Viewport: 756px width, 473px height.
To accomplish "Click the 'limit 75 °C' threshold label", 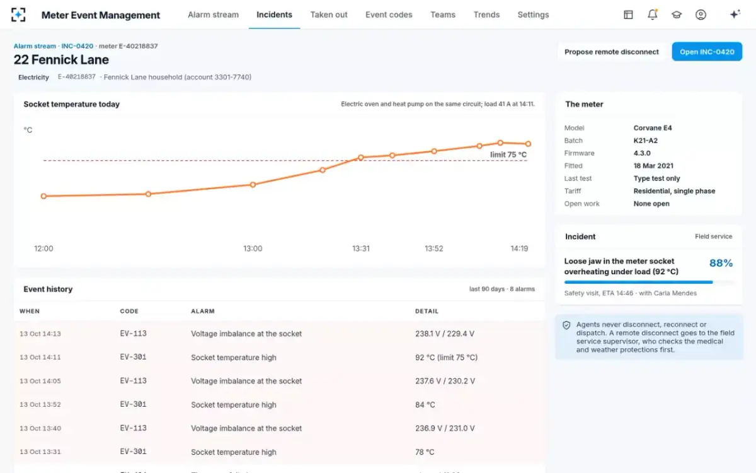I will [x=508, y=155].
